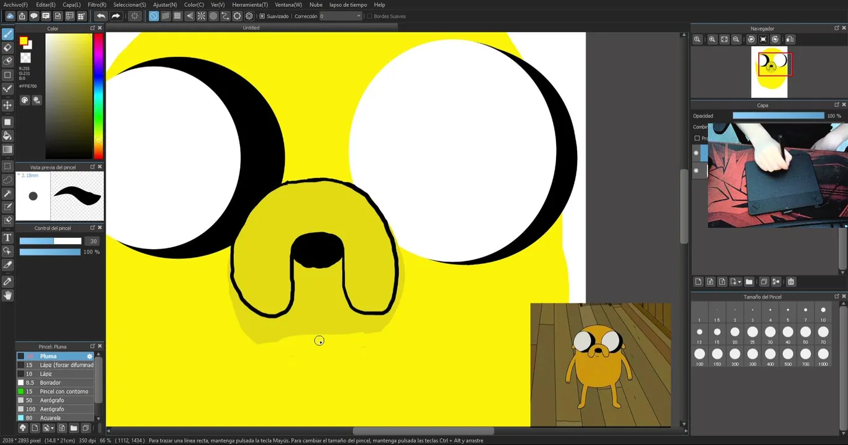Click the hue spectrum bar in the Color panel
This screenshot has width=848, height=445.
(98, 96)
